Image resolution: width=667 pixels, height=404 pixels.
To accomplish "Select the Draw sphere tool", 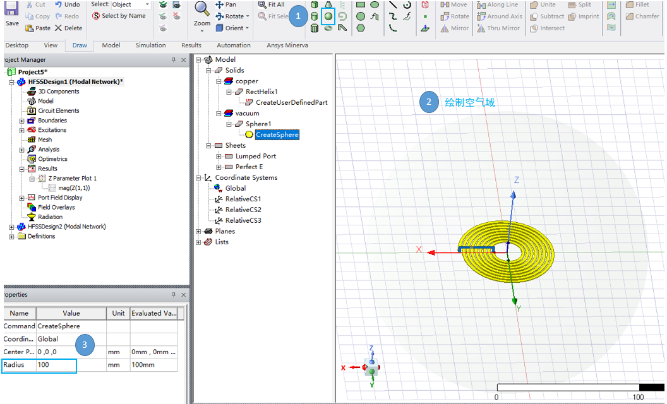I will (x=328, y=16).
